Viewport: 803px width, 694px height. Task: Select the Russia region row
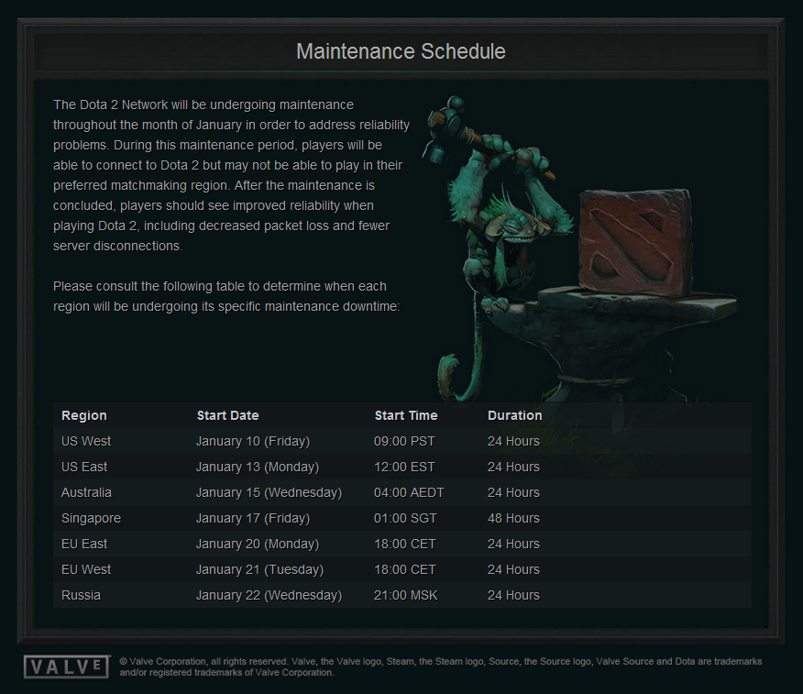pos(81,595)
